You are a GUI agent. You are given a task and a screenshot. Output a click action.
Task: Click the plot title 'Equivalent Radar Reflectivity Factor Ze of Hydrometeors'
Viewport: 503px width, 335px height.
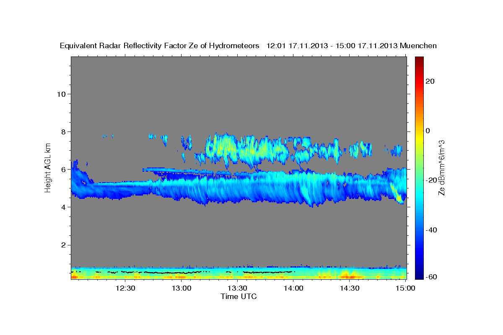point(160,46)
